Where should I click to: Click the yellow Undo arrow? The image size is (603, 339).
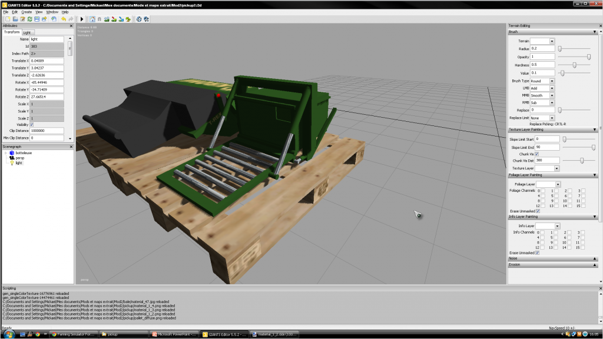(x=64, y=19)
